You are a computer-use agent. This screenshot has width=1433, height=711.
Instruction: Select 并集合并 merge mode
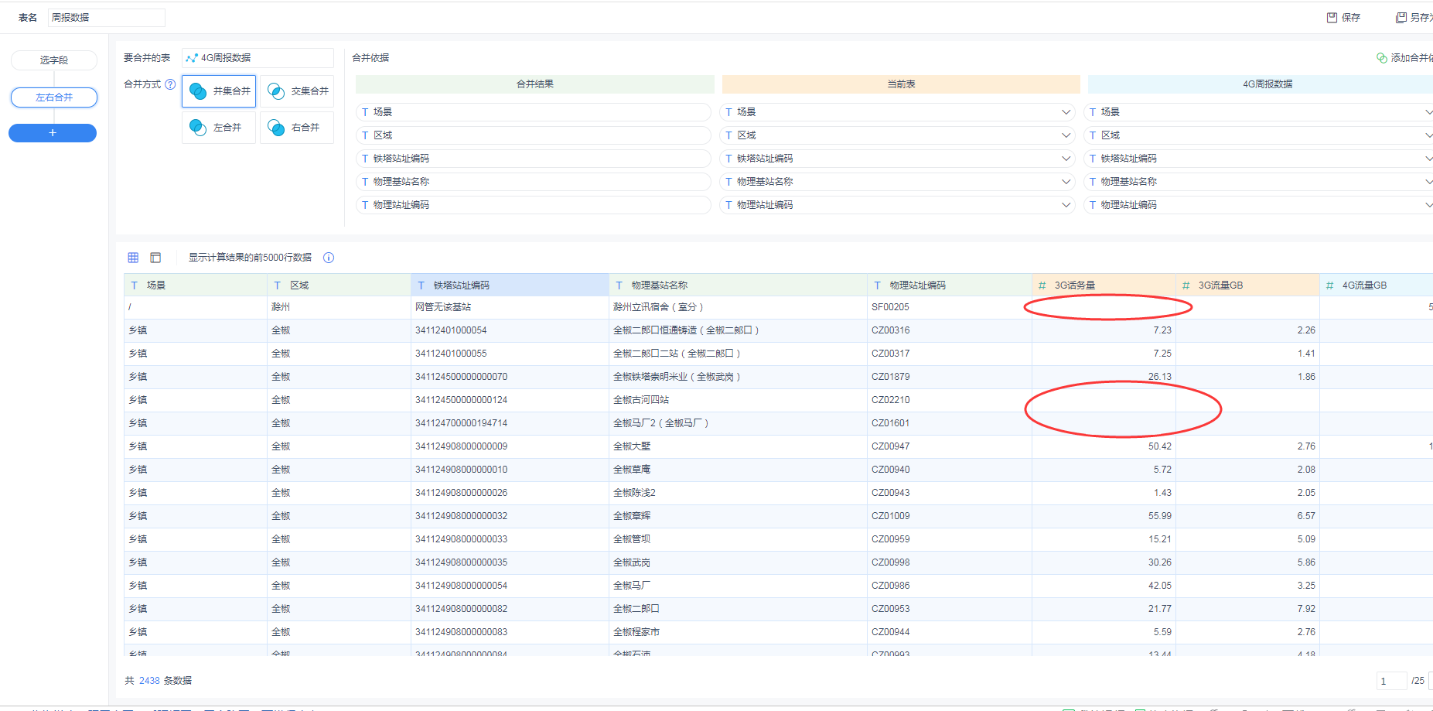[x=219, y=91]
